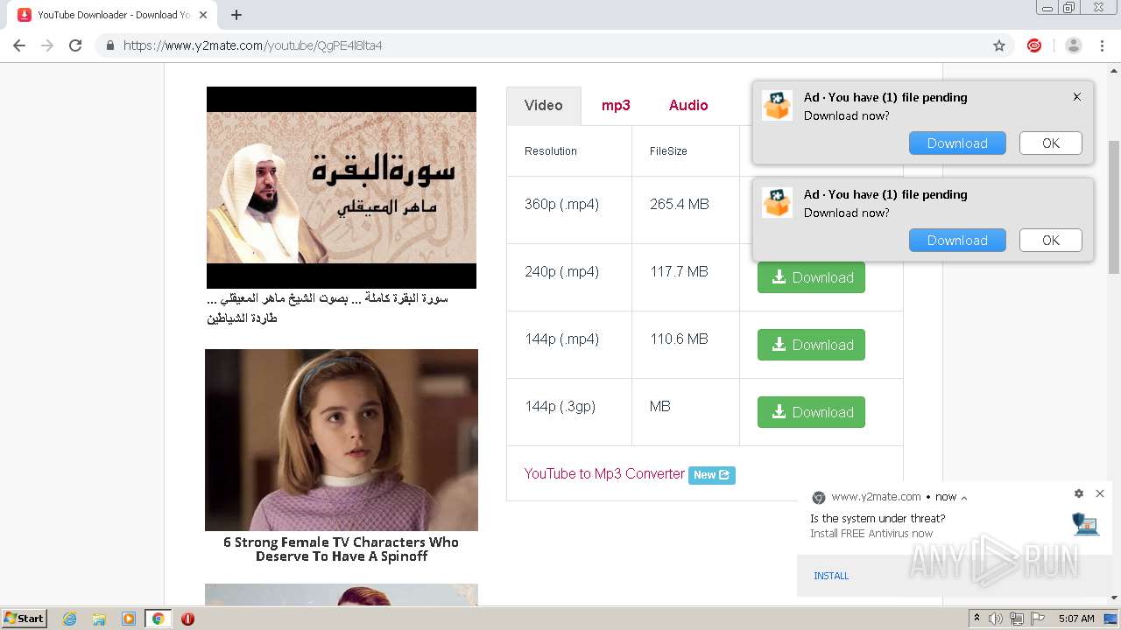Click the FileSize column header
This screenshot has width=1121, height=630.
click(668, 151)
